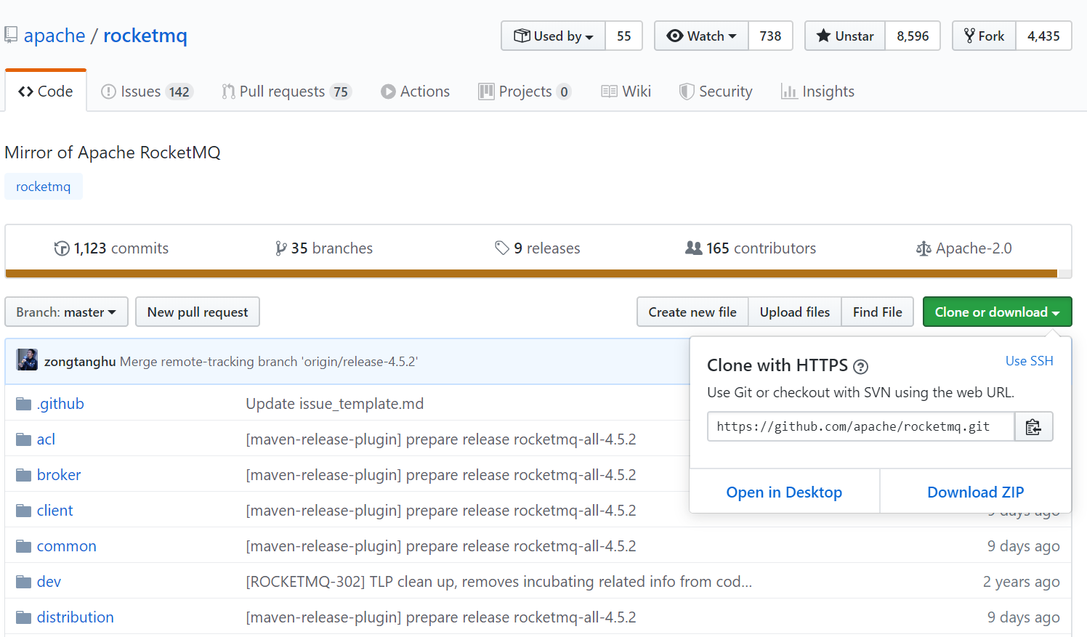Toggle the Clone or download dropdown

point(997,312)
